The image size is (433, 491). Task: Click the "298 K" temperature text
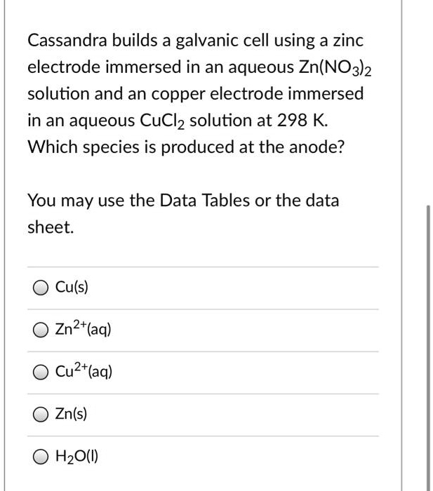[300, 121]
